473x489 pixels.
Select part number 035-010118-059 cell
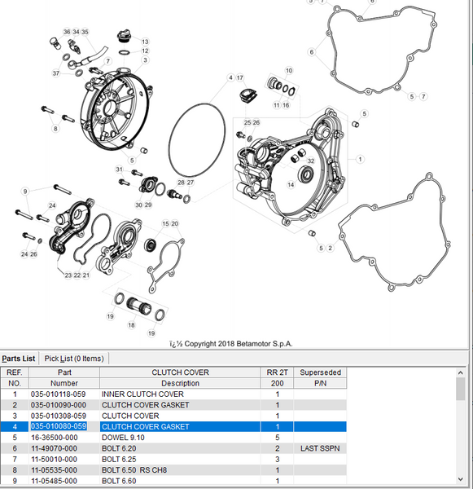pyautogui.click(x=64, y=394)
